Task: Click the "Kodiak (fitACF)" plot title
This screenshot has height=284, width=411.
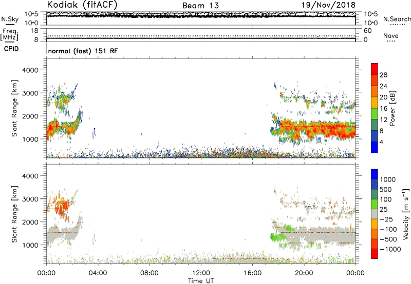Action: coord(82,5)
